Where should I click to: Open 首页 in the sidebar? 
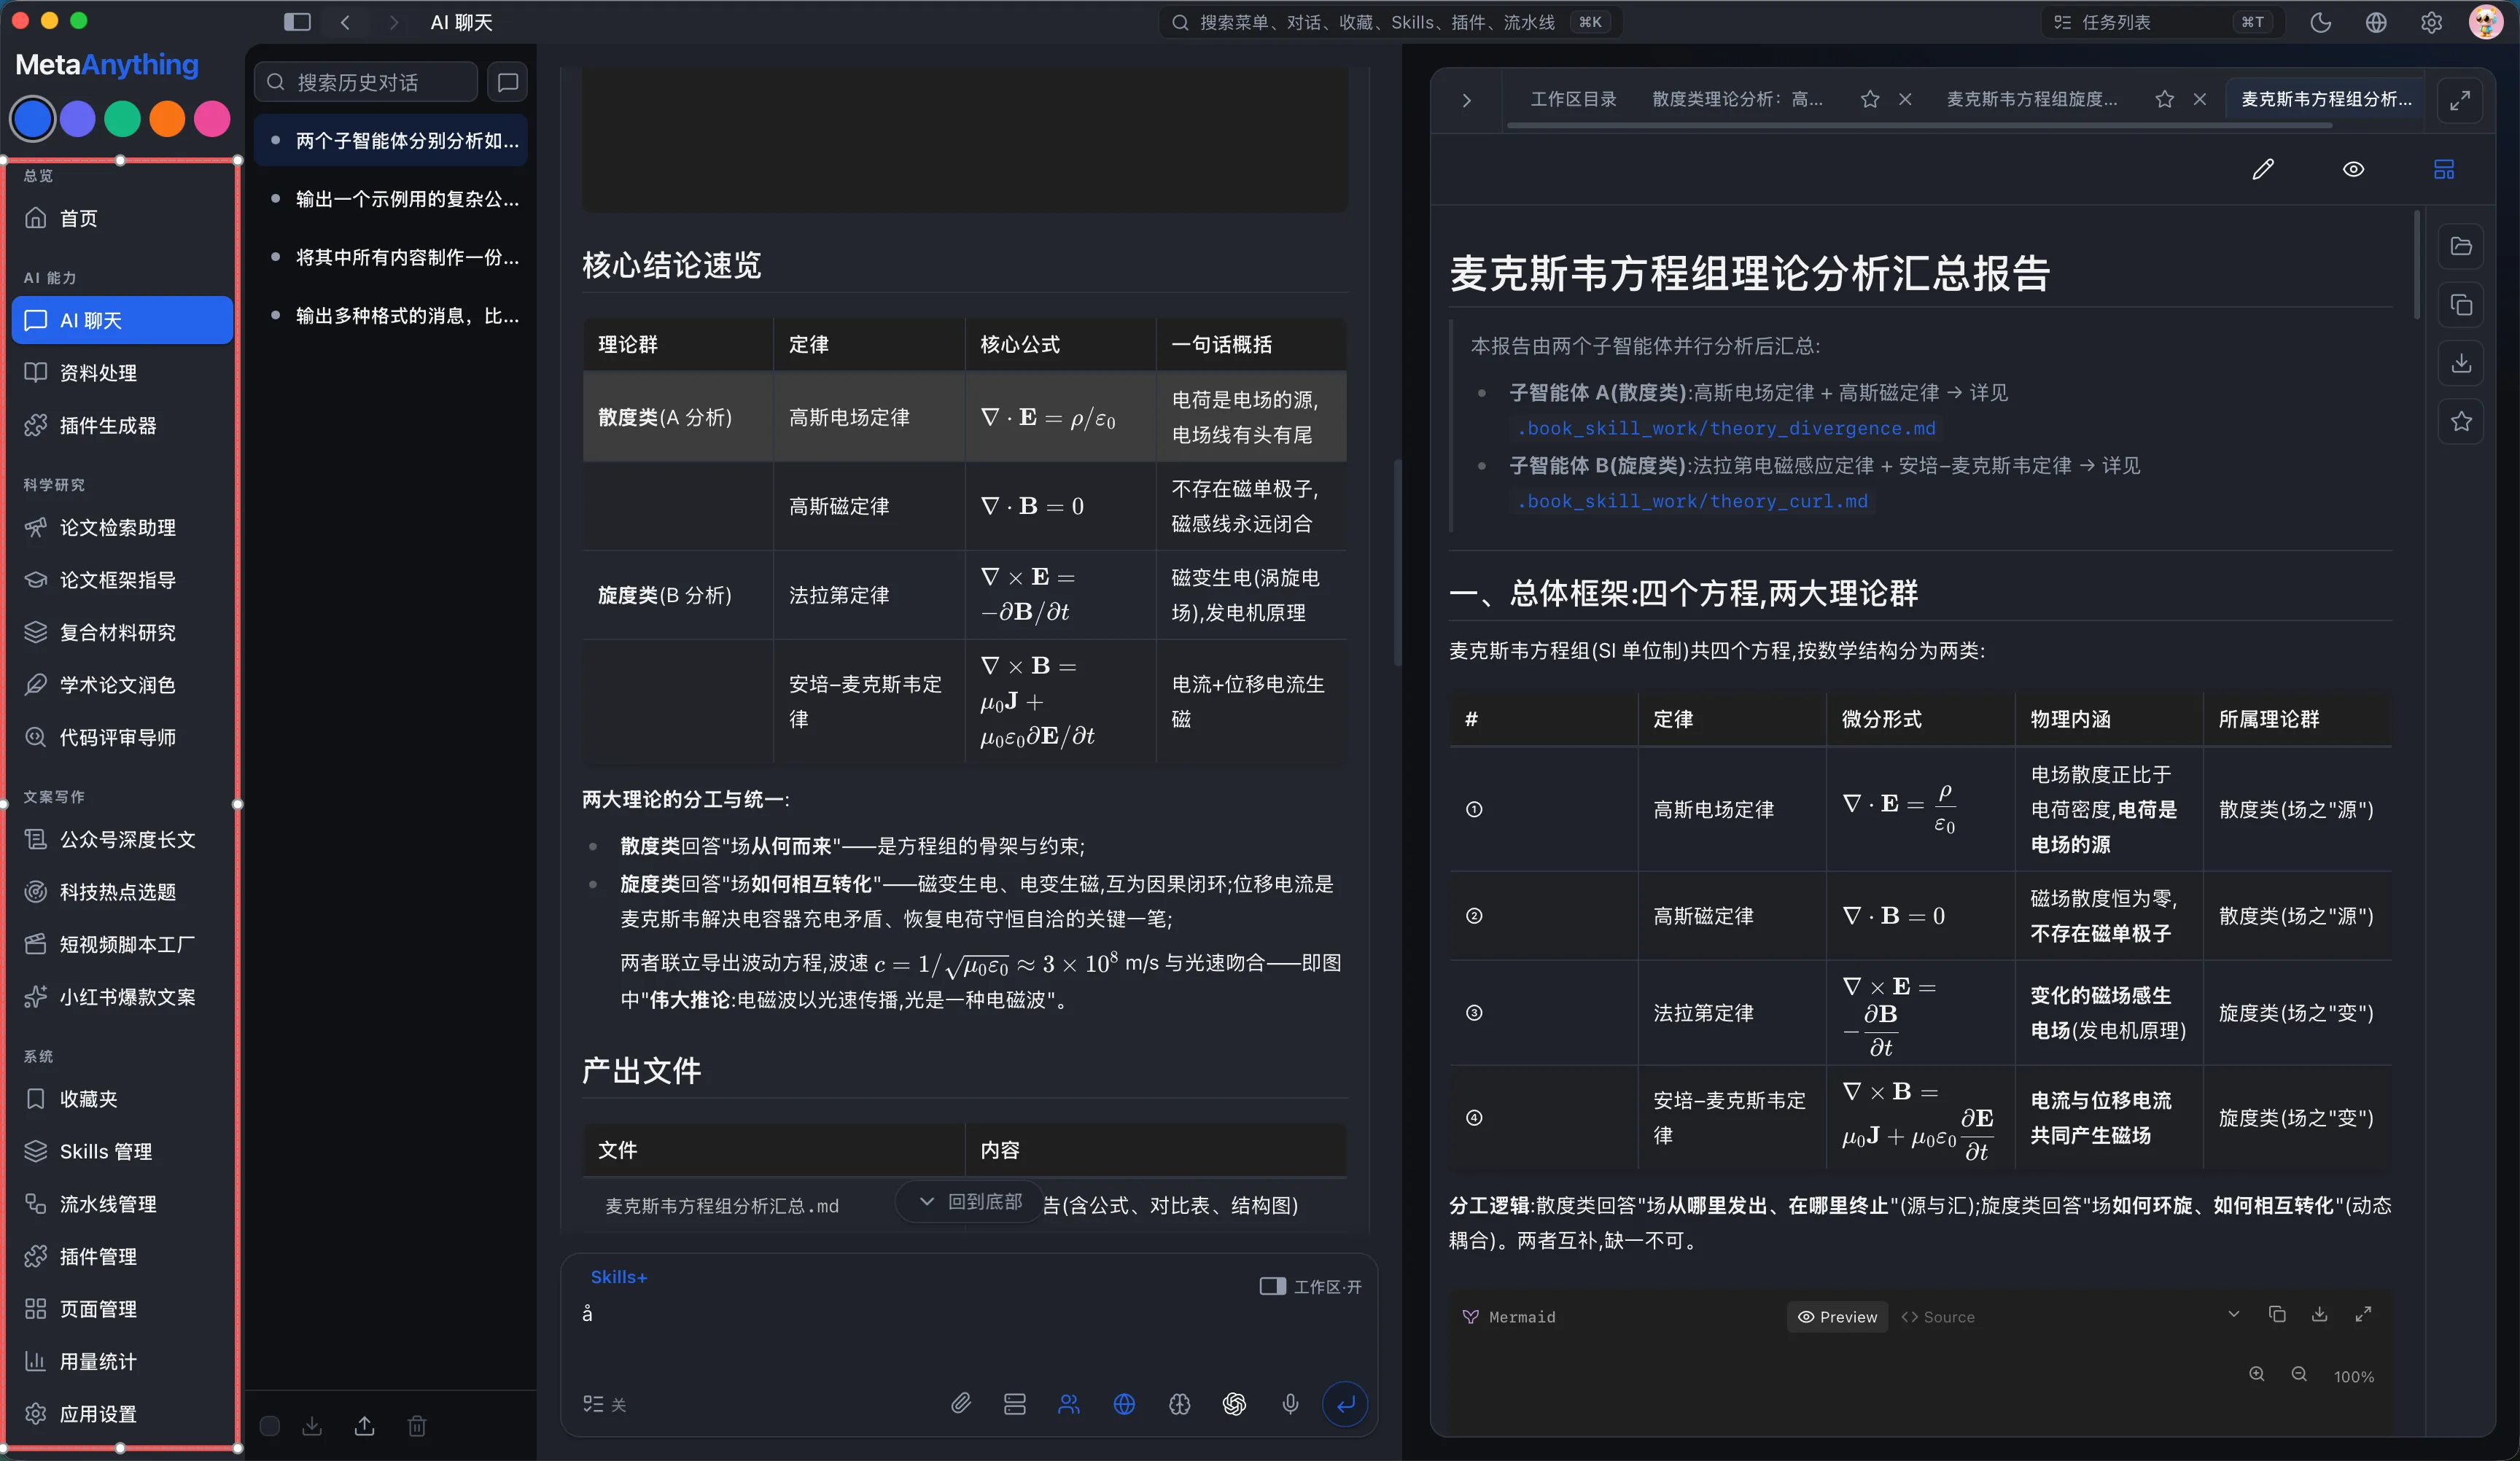123,218
